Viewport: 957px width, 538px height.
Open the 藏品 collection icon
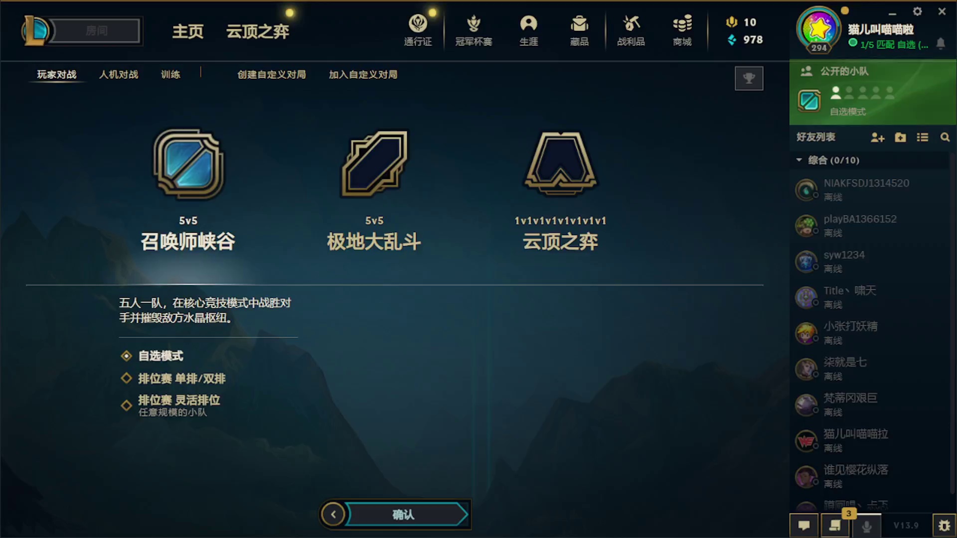(x=579, y=30)
